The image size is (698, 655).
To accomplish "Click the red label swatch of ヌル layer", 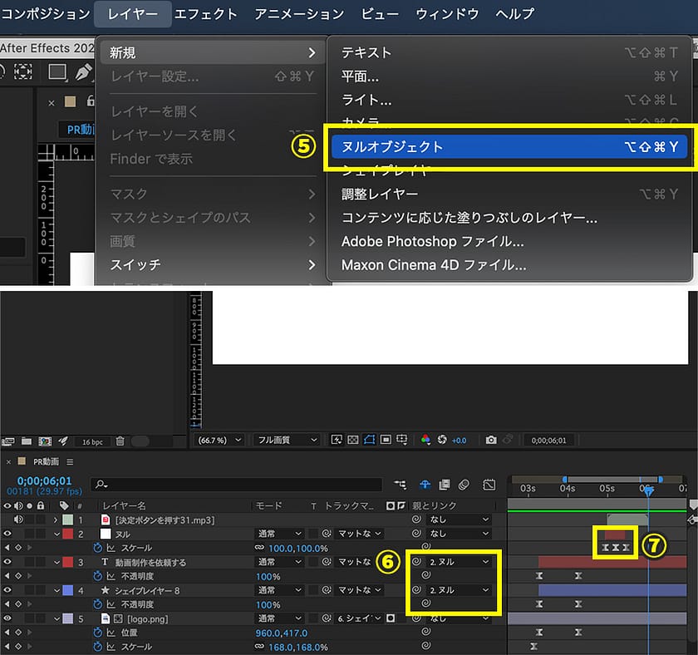I will click(x=68, y=534).
